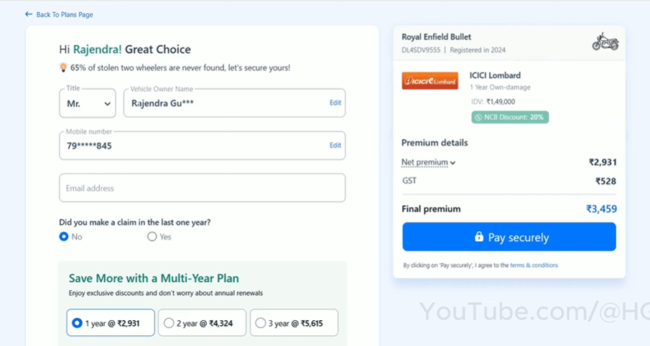Select No for claim last year
This screenshot has width=650, height=346.
64,236
